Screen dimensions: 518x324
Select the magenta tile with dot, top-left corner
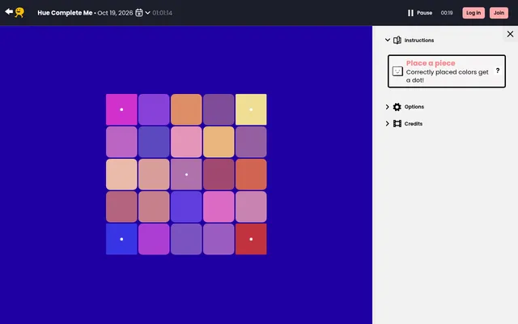[121, 109]
